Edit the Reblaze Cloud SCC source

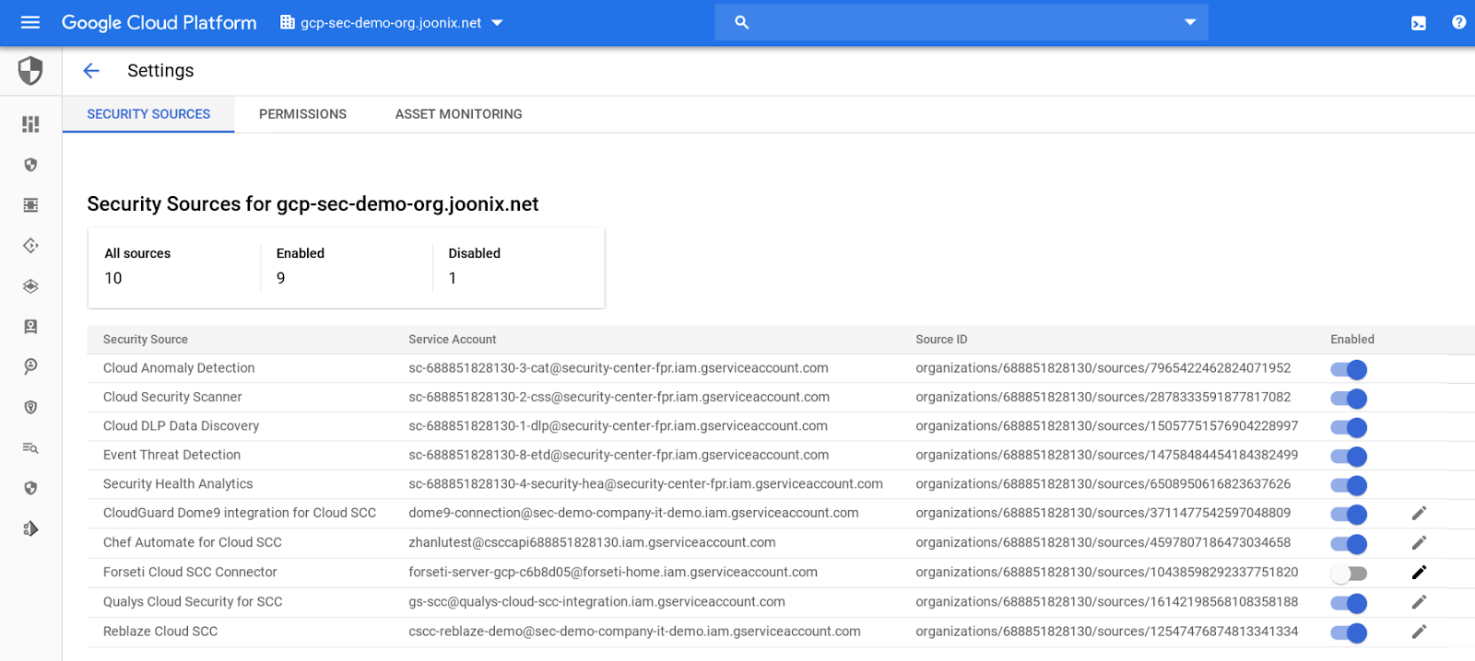[x=1419, y=631]
